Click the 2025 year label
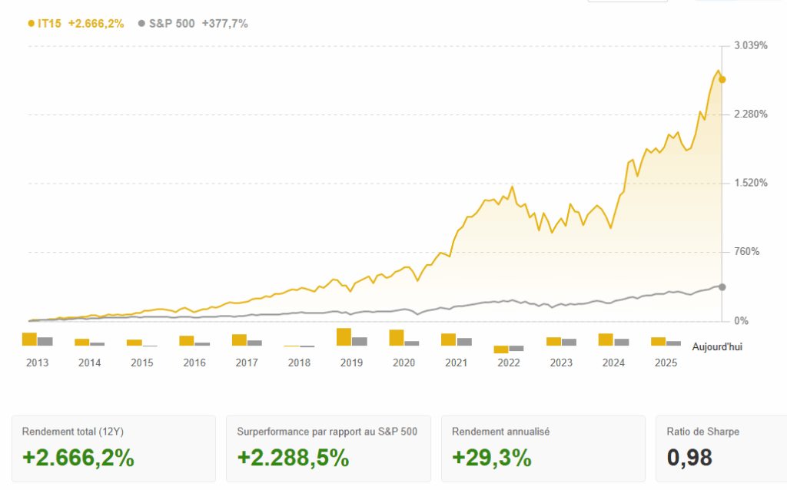The image size is (787, 490). [666, 363]
